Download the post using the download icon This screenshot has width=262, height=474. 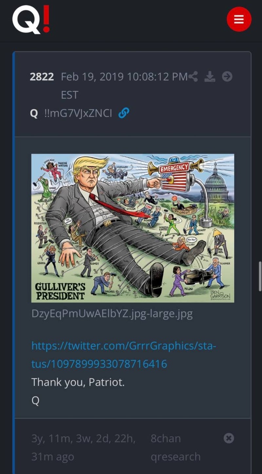coord(210,77)
